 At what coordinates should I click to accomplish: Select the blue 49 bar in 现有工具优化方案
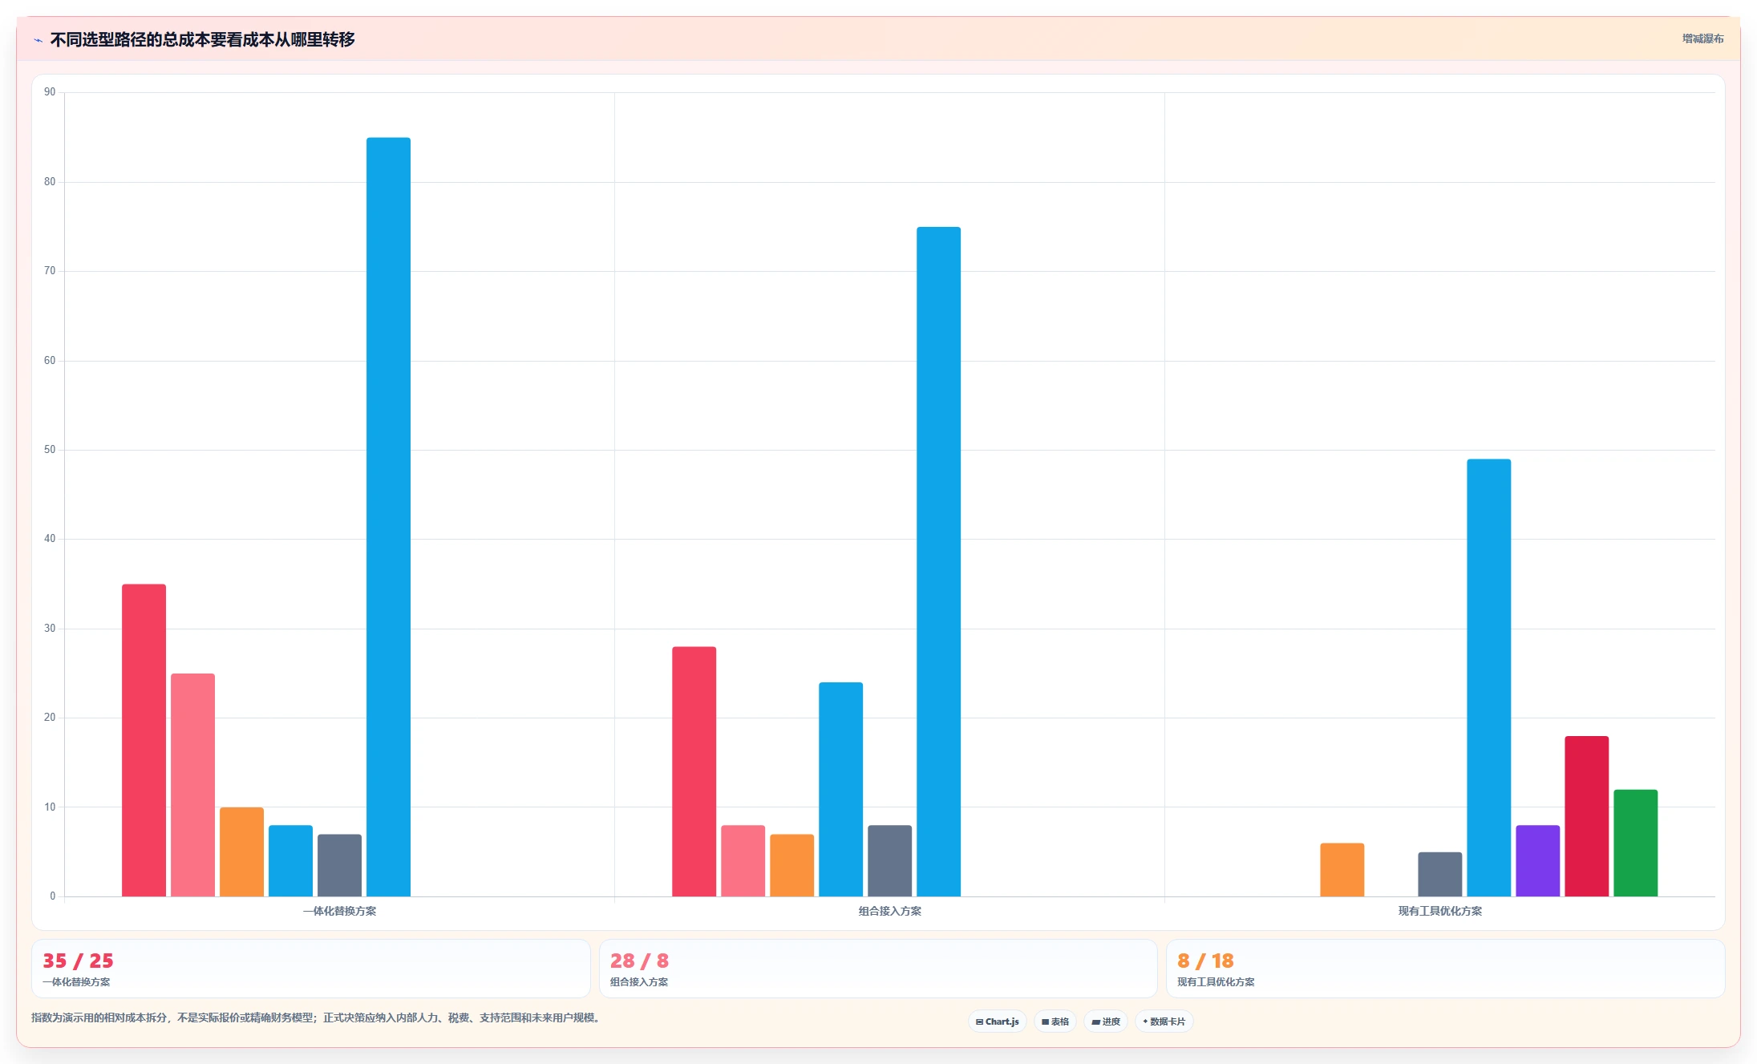click(x=1488, y=678)
